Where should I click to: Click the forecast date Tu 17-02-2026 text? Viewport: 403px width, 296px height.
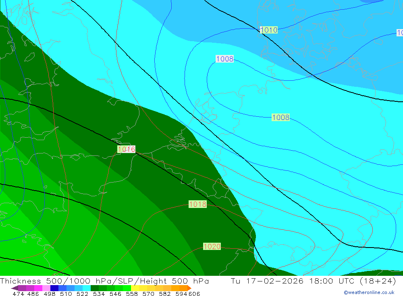coord(267,281)
